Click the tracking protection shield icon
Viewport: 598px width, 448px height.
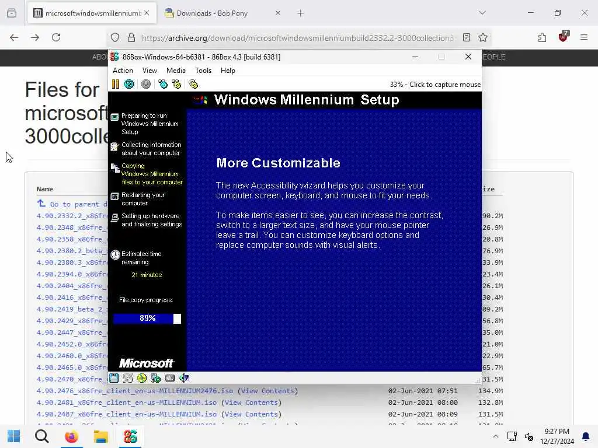pyautogui.click(x=115, y=37)
